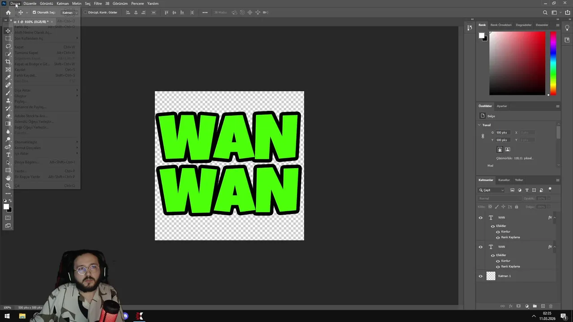Viewport: 573px width, 322px height.
Task: Open the search icon at top right
Action: (545, 13)
